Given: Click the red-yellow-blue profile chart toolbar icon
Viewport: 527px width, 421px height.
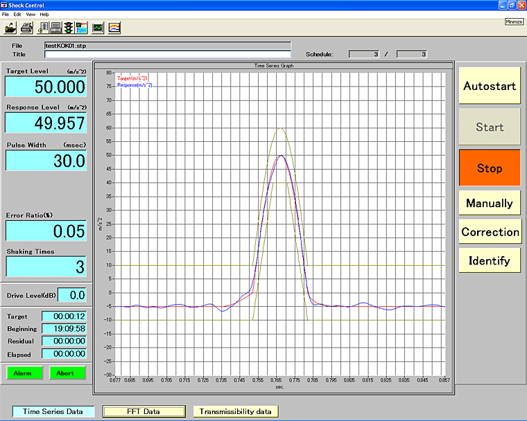Looking at the screenshot, I should (x=114, y=28).
